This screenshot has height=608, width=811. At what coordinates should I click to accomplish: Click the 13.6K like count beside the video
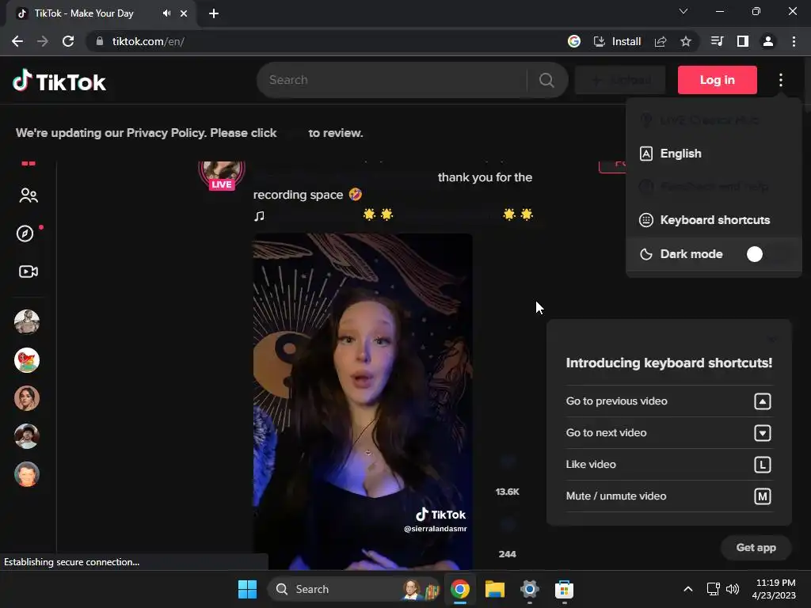507,492
